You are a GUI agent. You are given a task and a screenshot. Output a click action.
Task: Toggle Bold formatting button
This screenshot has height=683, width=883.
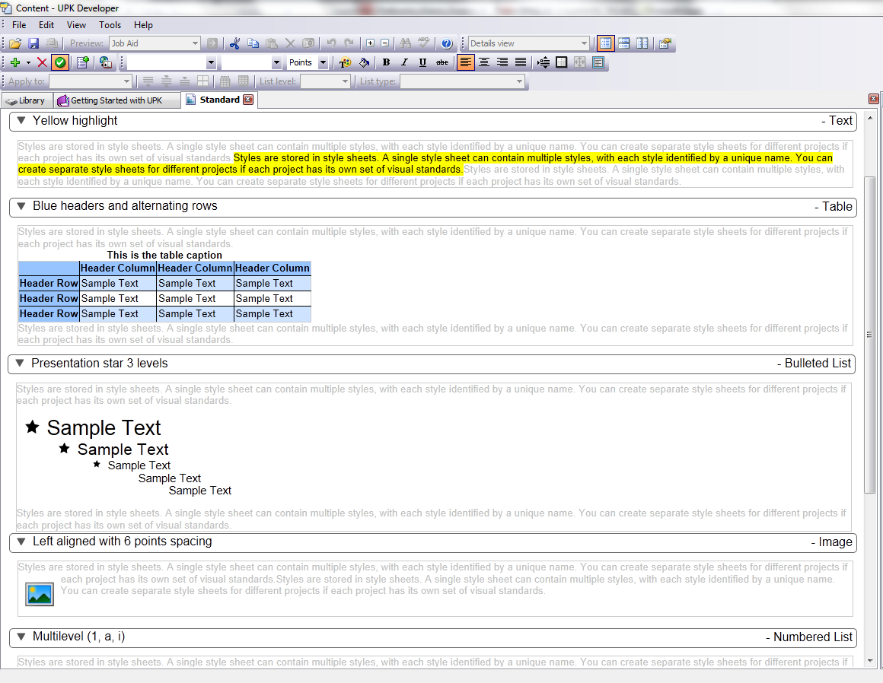click(x=386, y=63)
